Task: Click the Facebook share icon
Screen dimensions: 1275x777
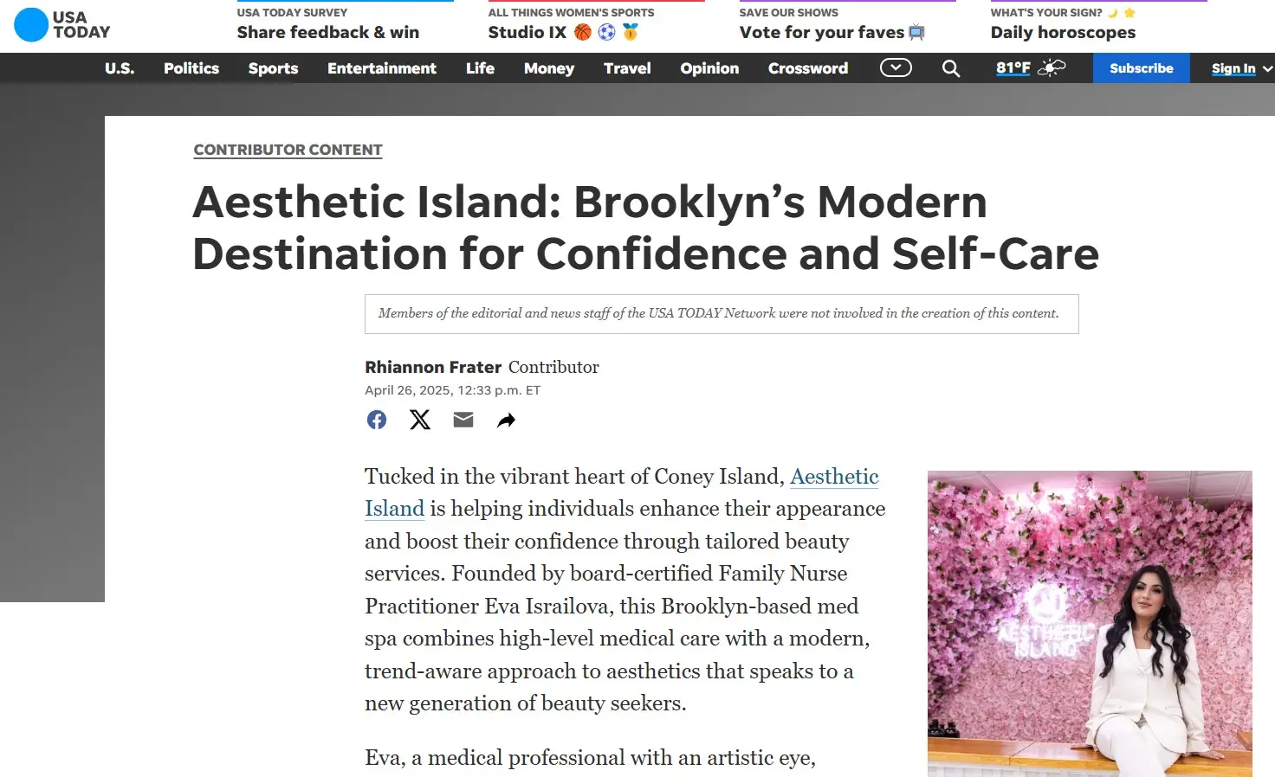Action: 377,420
